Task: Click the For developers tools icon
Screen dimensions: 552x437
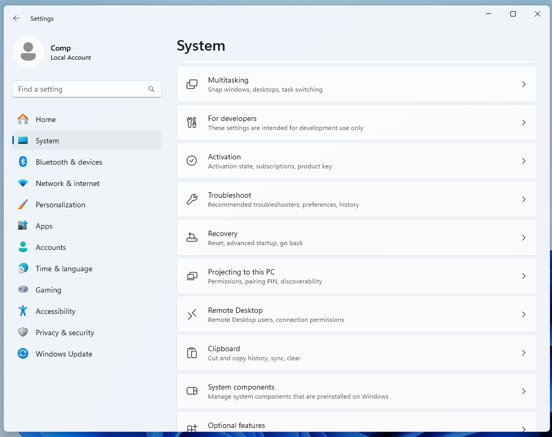Action: click(192, 123)
